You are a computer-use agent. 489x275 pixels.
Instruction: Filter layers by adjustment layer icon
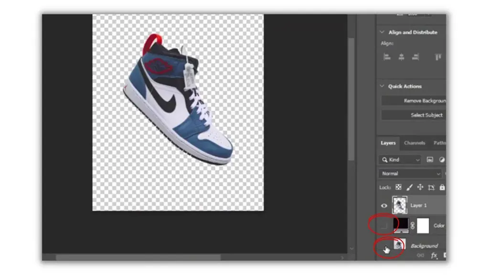[442, 159]
